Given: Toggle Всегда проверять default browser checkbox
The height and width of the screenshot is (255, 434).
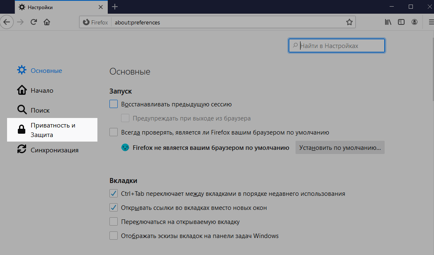Looking at the screenshot, I should [114, 132].
